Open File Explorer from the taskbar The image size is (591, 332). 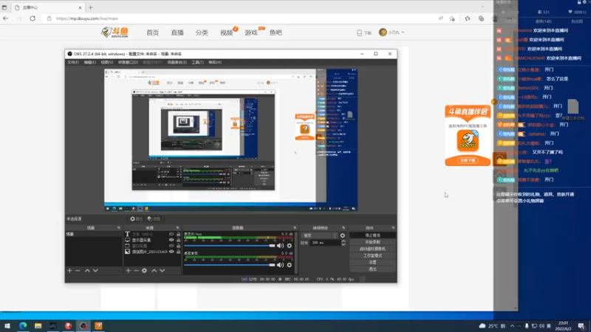pyautogui.click(x=38, y=325)
